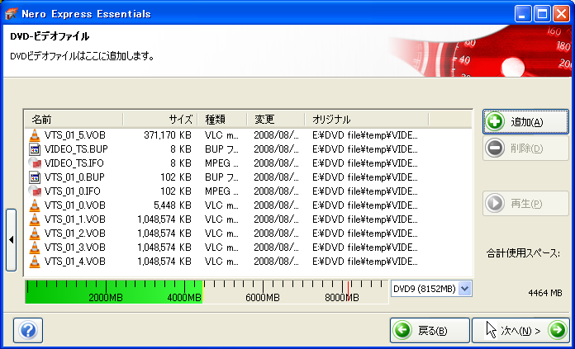Viewport: 575px width, 349px height.
Task: Expand the left side panel arrow
Action: (12, 239)
